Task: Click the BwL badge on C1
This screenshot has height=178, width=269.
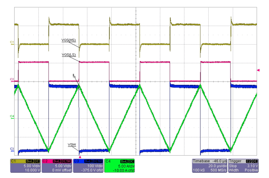Action: click(x=29, y=161)
